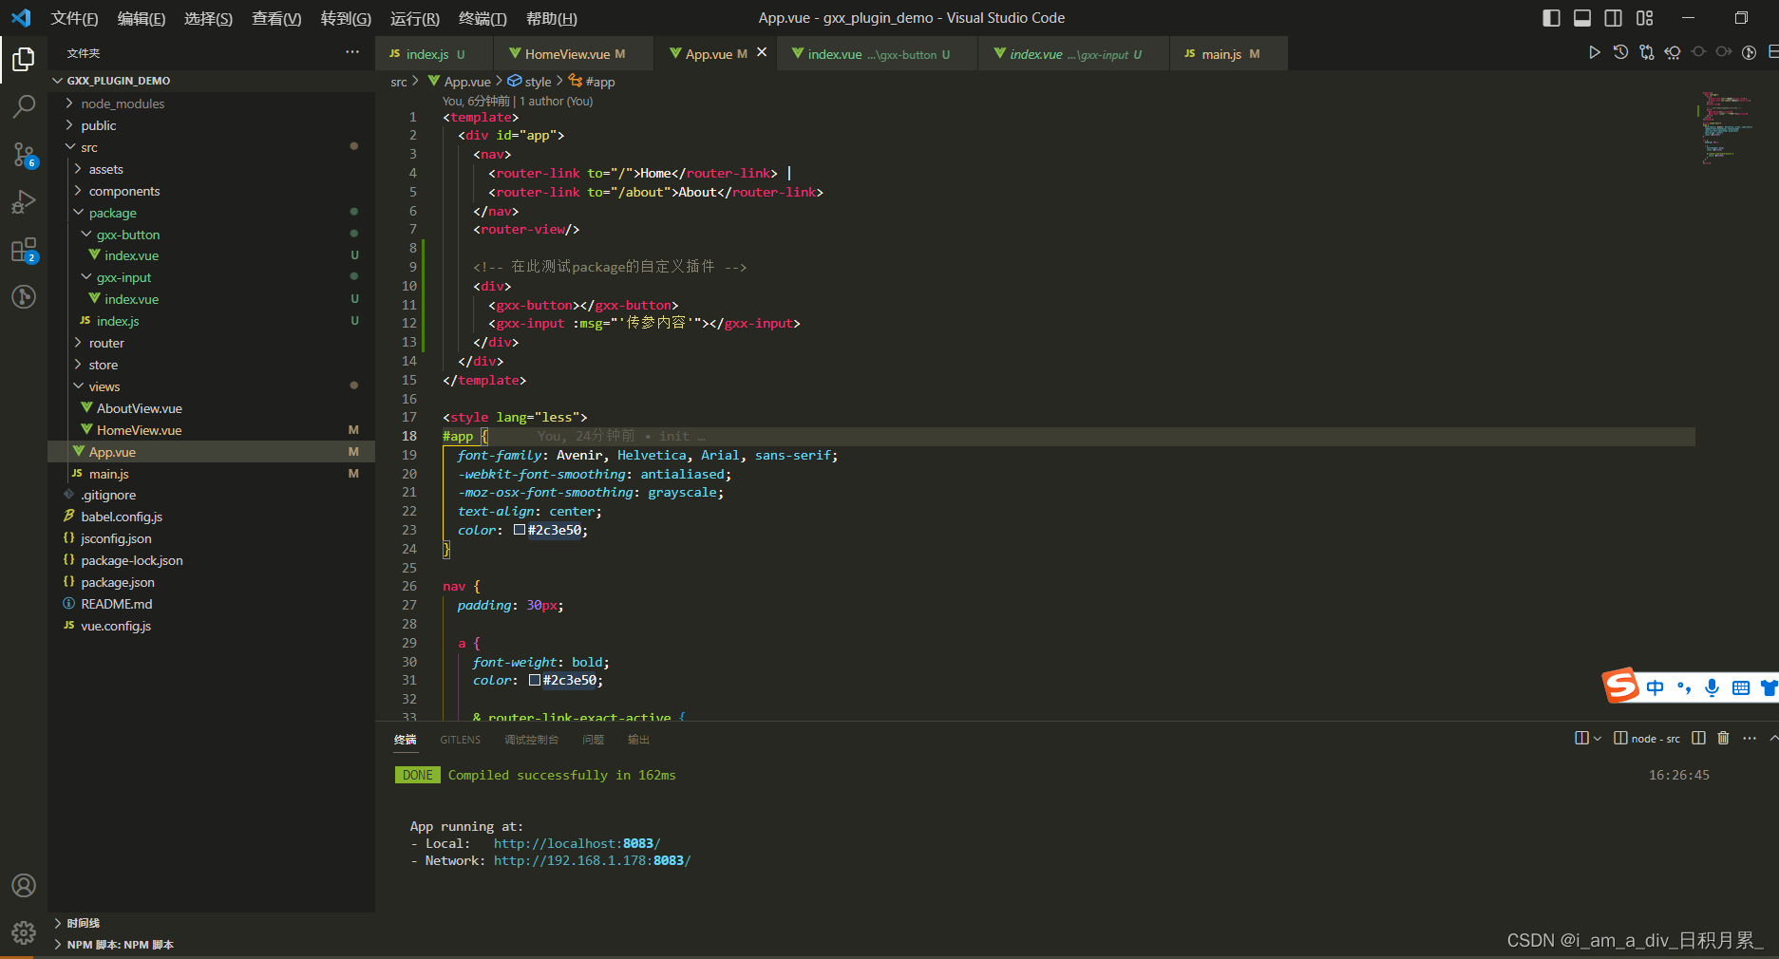Toggle bottom panel layout button

(1582, 18)
